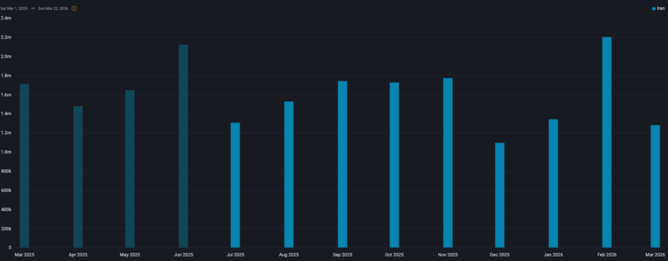Viewport: 668px width, 261px height.
Task: Select the Mar 2025 bar
Action: pyautogui.click(x=24, y=166)
